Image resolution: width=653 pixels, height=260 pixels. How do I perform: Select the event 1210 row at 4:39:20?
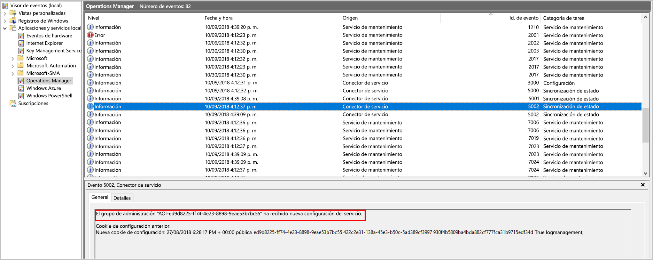(x=364, y=27)
